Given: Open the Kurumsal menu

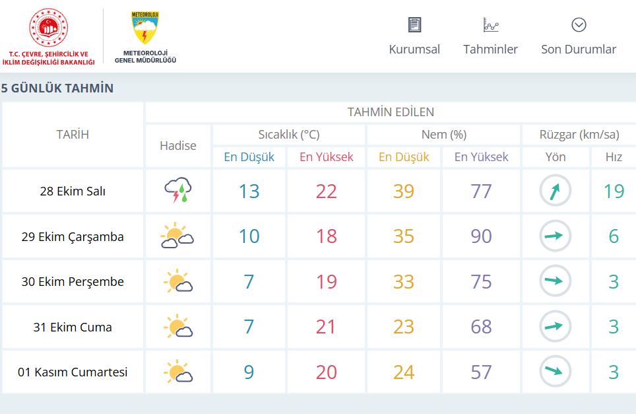Looking at the screenshot, I should click(x=414, y=50).
